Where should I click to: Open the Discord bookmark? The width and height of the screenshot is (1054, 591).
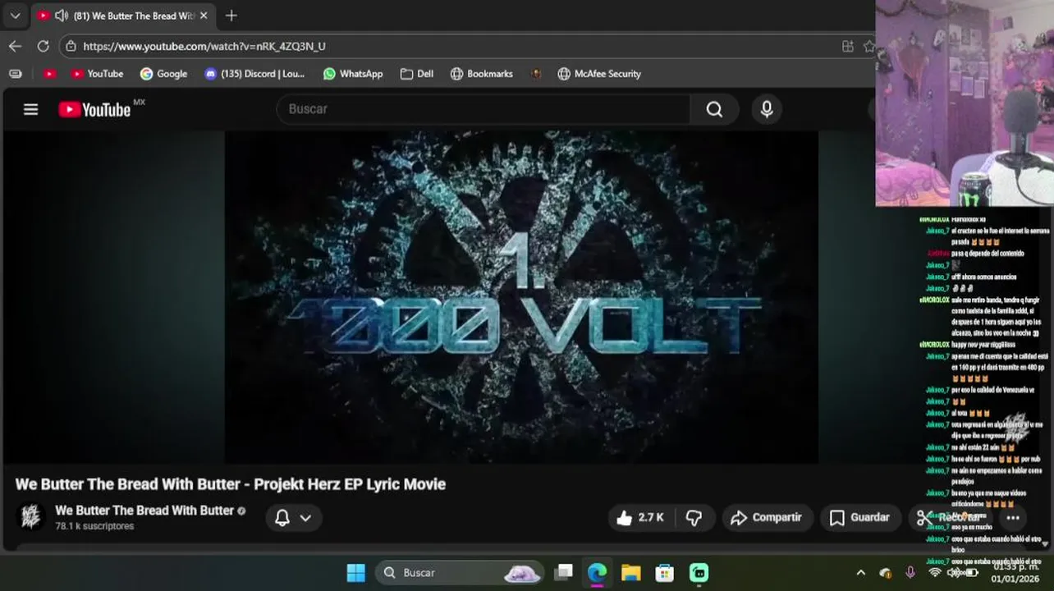click(x=254, y=74)
